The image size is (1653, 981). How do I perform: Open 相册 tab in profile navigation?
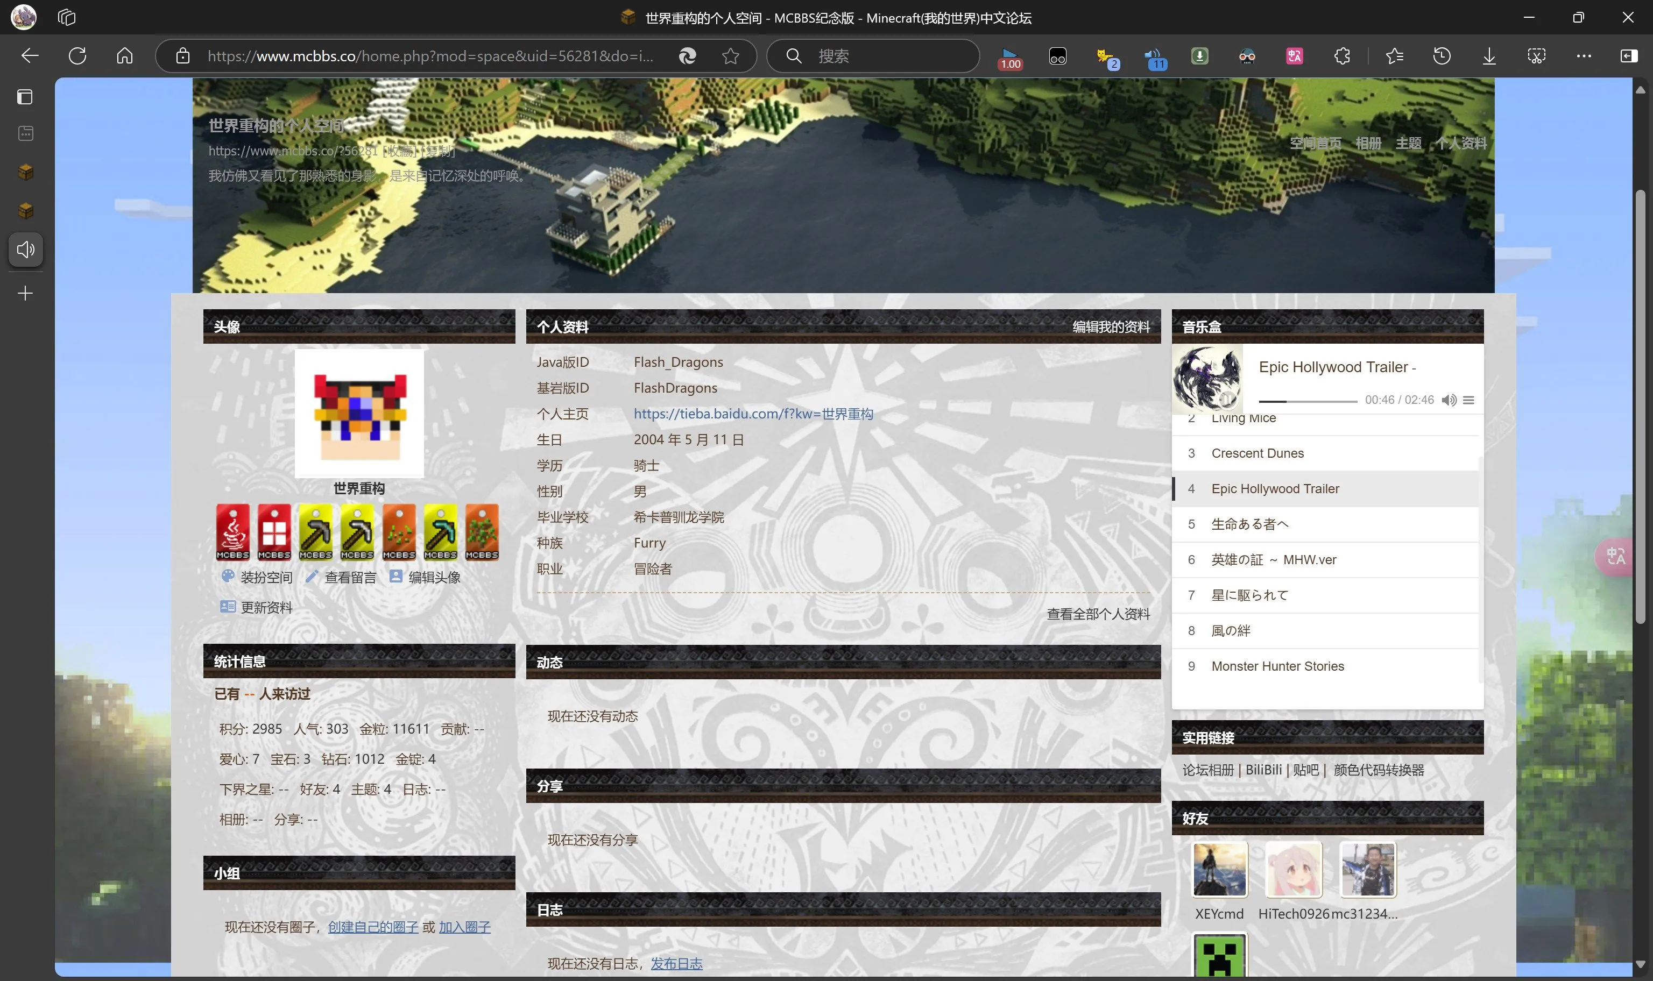(1367, 141)
